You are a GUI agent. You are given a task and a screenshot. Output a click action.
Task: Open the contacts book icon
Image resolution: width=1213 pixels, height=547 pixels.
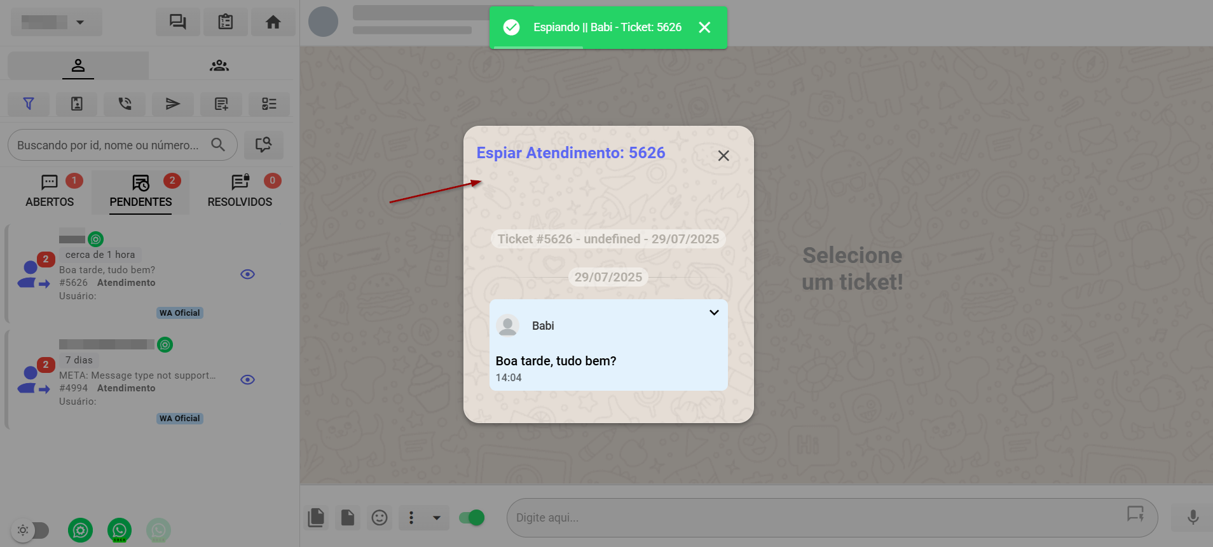click(x=77, y=104)
